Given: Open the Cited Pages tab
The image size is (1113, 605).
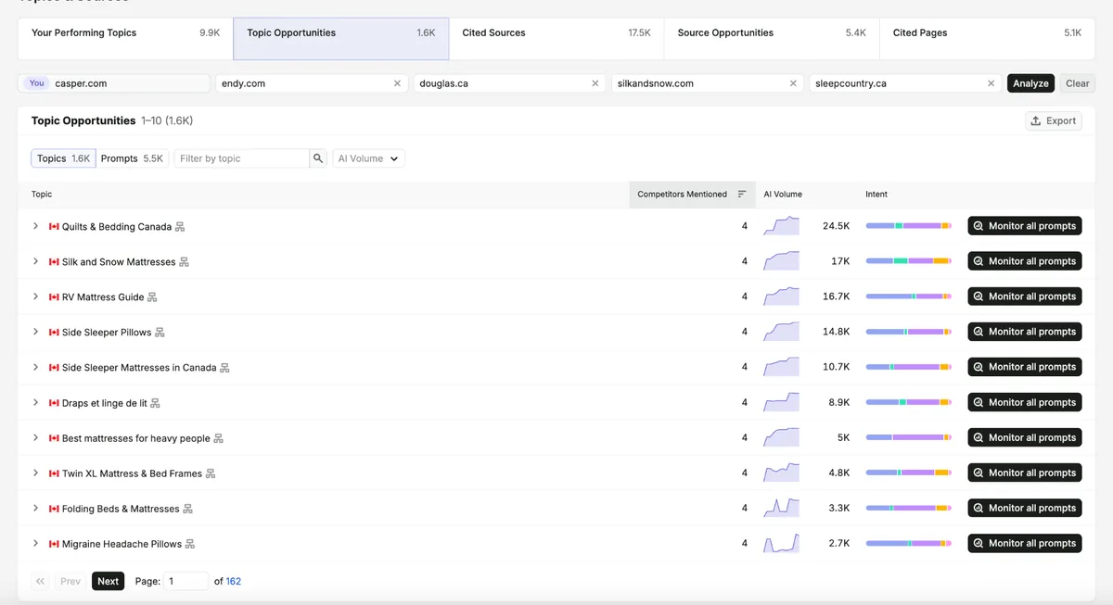Looking at the screenshot, I should (x=987, y=38).
